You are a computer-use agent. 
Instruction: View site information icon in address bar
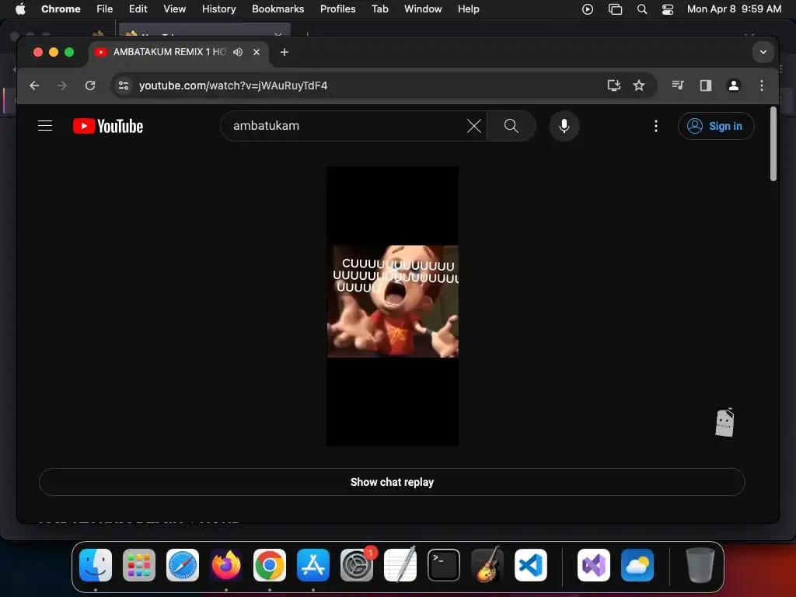(124, 86)
